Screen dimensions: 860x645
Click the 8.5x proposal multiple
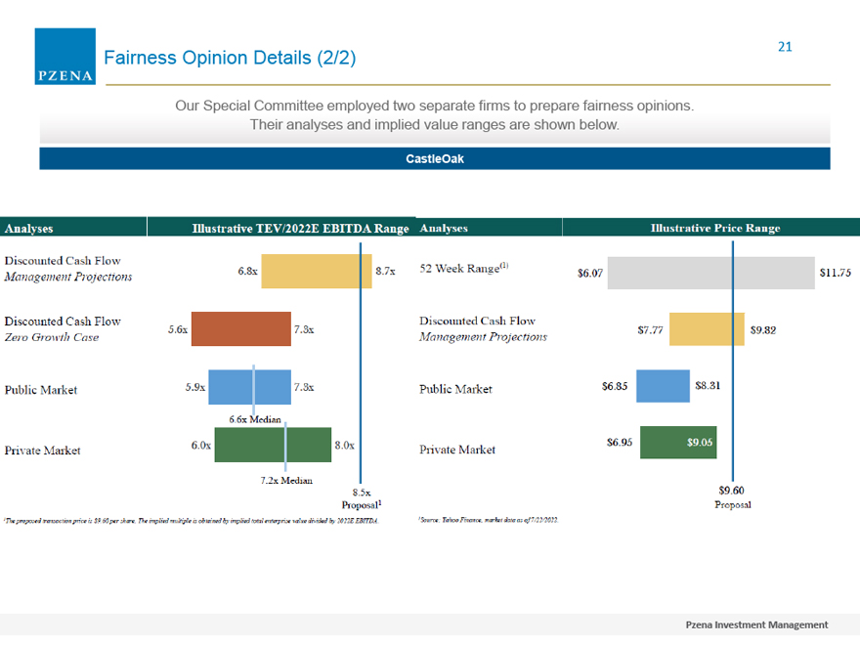(x=362, y=493)
